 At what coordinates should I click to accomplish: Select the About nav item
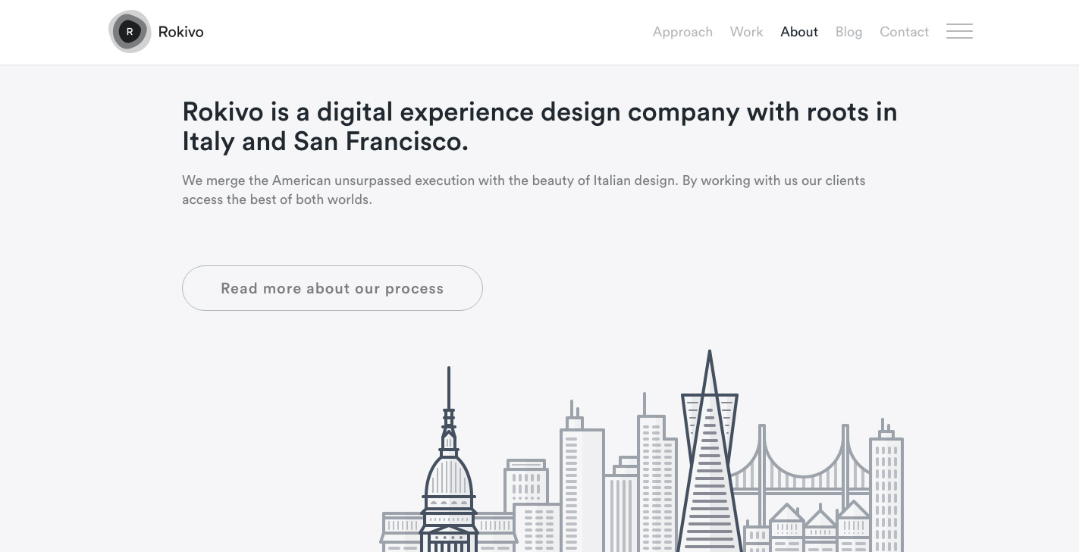tap(799, 32)
